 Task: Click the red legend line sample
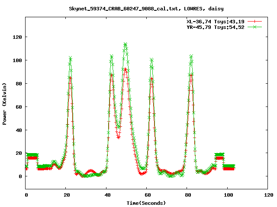coord(254,22)
